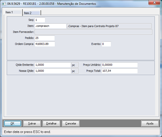Click the Qtde Emitente quantity field
The image size is (162, 137).
pyautogui.click(x=53, y=65)
